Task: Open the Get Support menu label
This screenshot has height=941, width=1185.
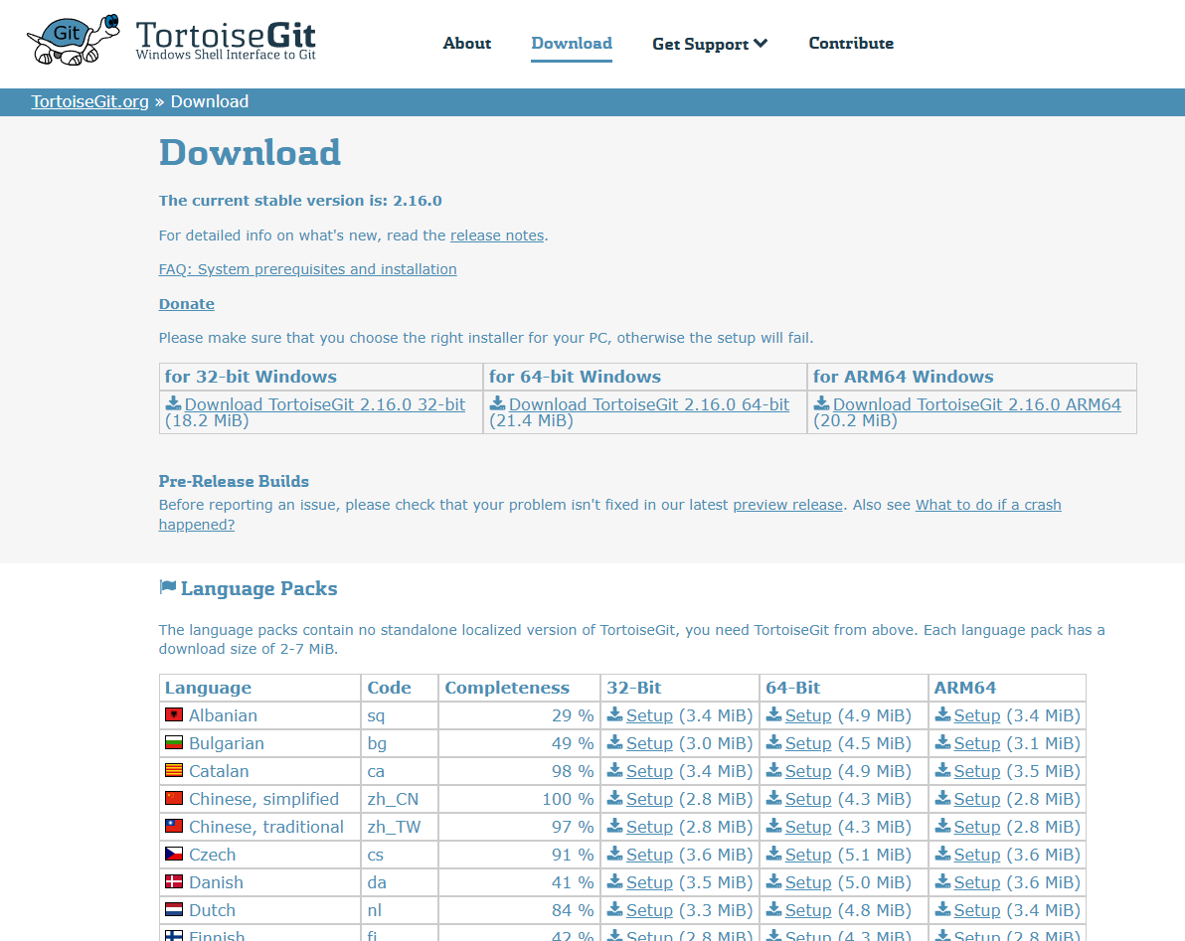Action: (701, 44)
